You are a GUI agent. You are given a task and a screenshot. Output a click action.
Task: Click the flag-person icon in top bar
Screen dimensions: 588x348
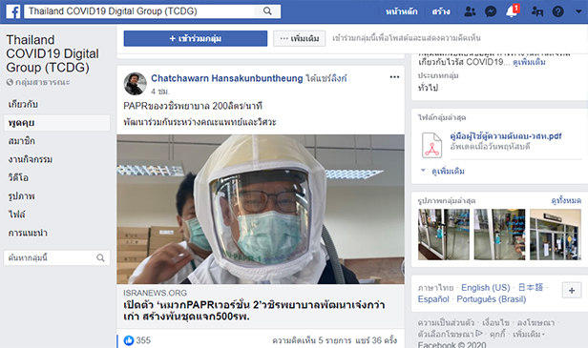(x=537, y=11)
